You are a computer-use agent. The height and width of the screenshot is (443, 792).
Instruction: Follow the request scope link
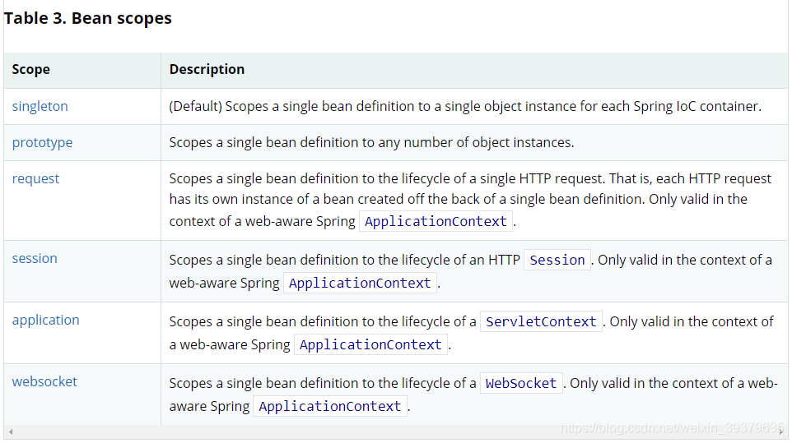35,178
